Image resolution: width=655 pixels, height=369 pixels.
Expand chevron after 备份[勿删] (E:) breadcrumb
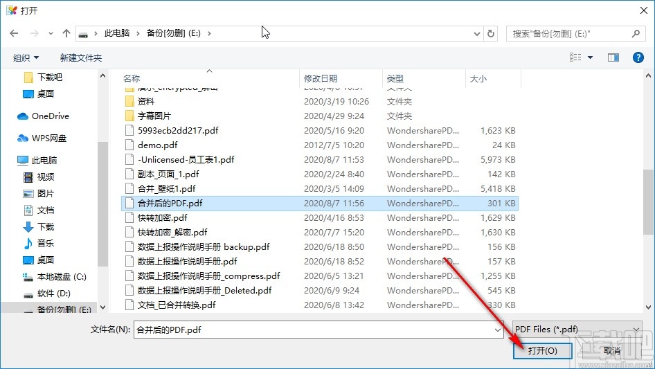pyautogui.click(x=209, y=33)
